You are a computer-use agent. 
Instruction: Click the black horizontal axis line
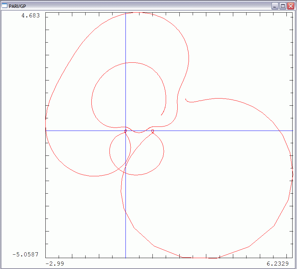[222, 131]
